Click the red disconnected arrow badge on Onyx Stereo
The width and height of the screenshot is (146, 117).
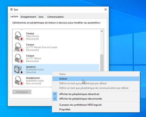(x=22, y=39)
